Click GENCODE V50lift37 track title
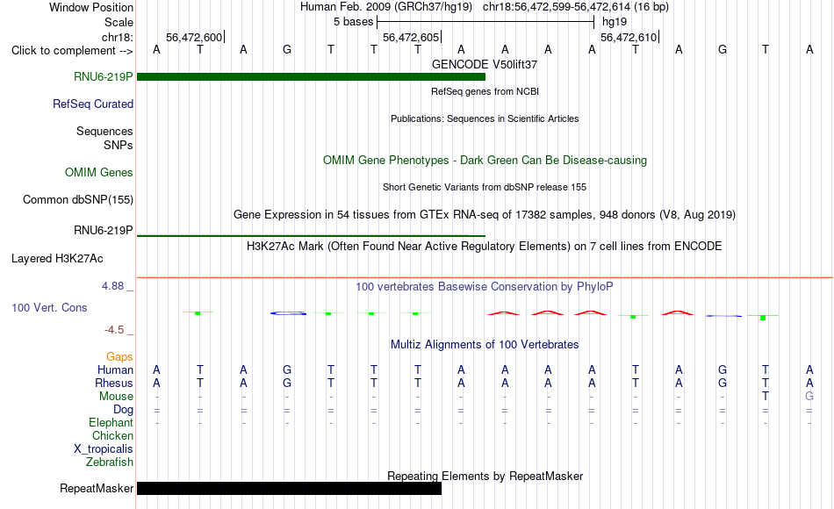 (485, 64)
